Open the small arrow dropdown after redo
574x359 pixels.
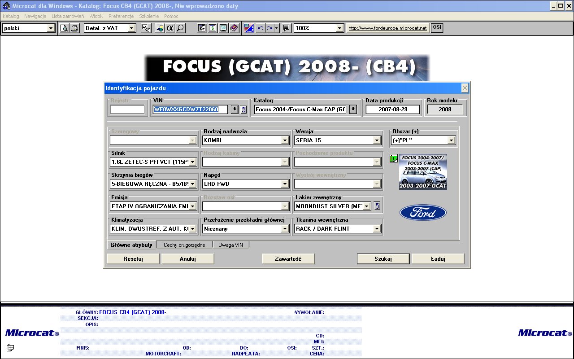click(x=277, y=28)
